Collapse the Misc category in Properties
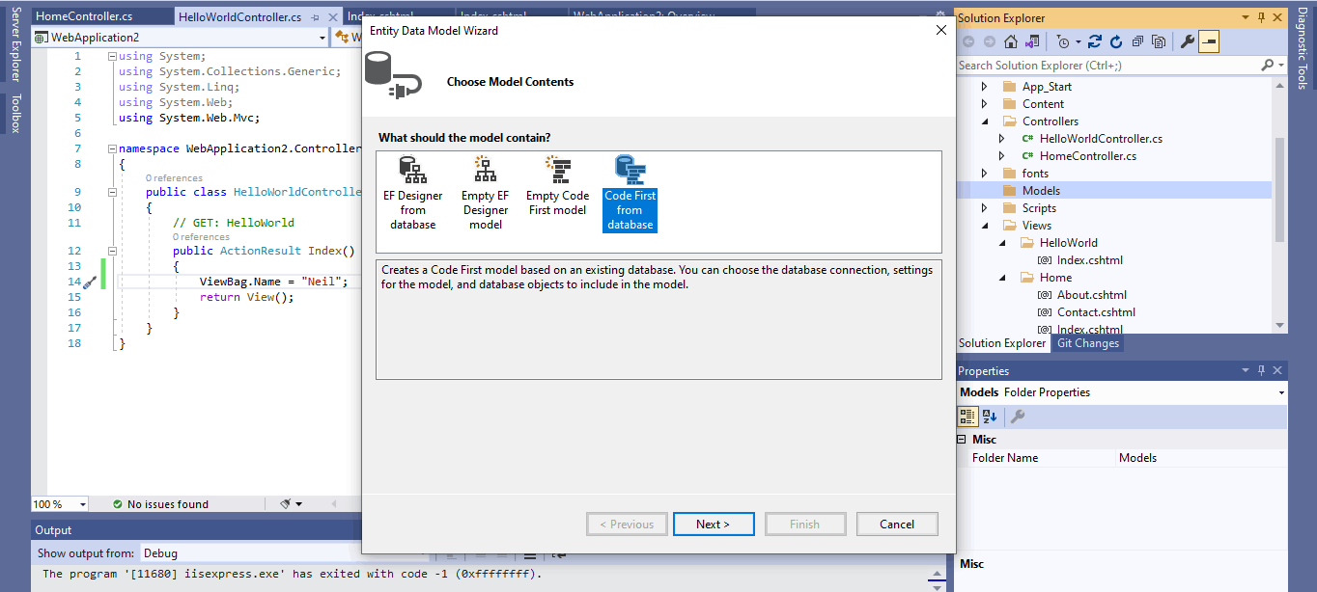1317x592 pixels. pyautogui.click(x=962, y=440)
